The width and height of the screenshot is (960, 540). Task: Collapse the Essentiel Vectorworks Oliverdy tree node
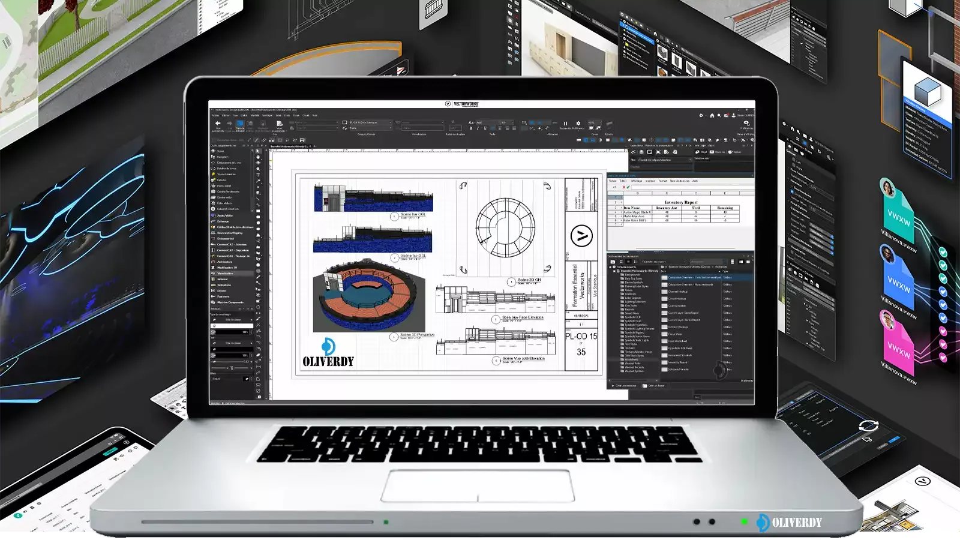click(x=614, y=271)
